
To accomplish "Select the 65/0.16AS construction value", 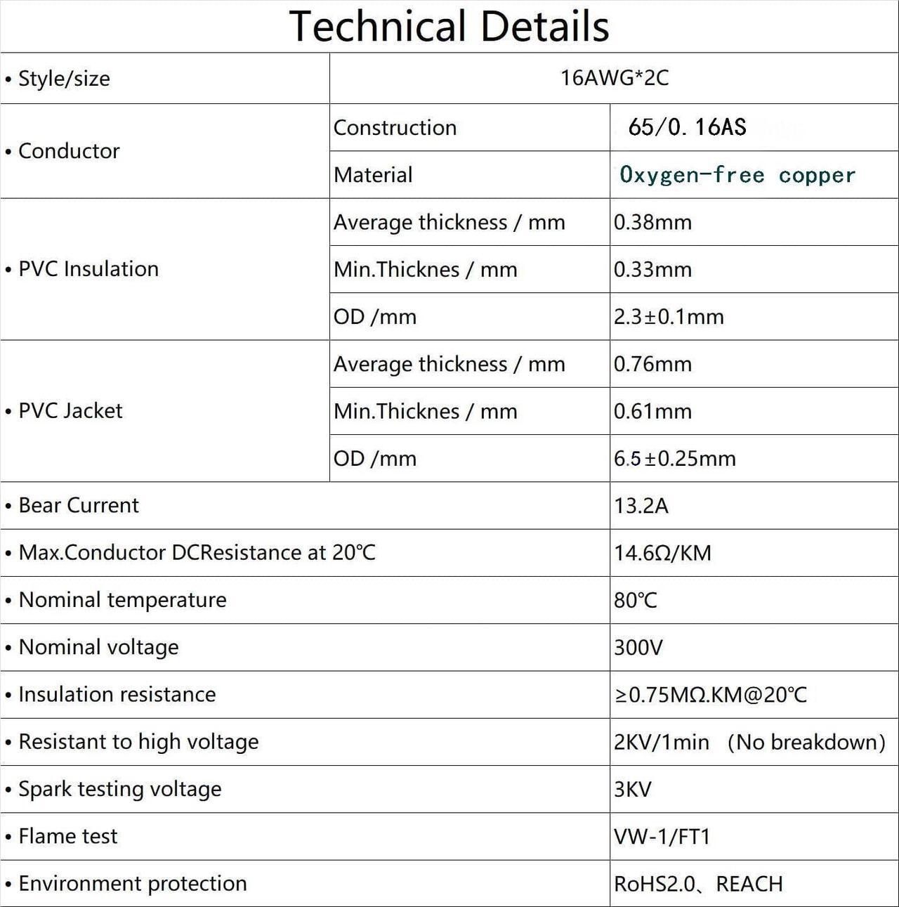I will coord(687,127).
